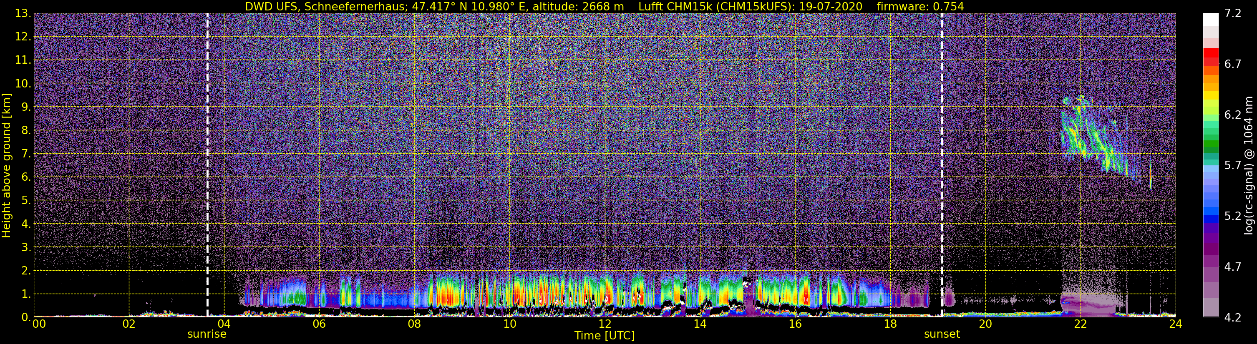This screenshot has width=1257, height=344.
Task: Click the colorbar tick label '4.2'
Action: (1233, 318)
